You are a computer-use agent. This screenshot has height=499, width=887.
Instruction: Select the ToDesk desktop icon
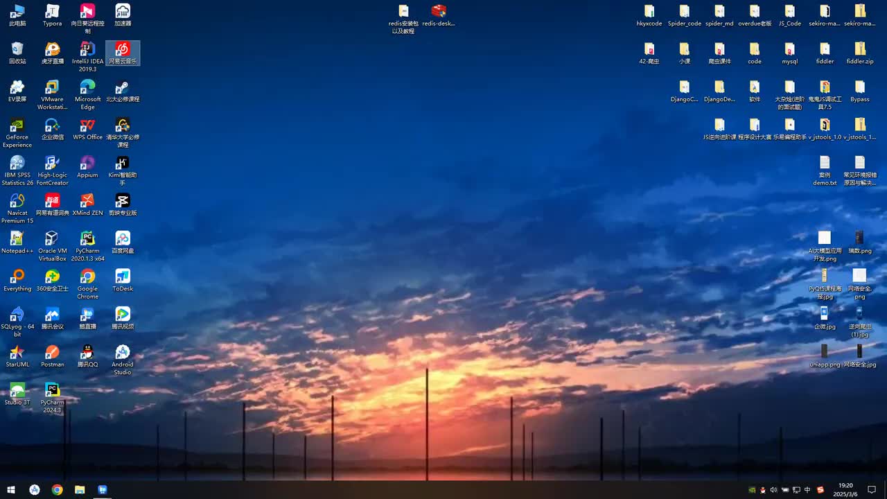point(123,281)
